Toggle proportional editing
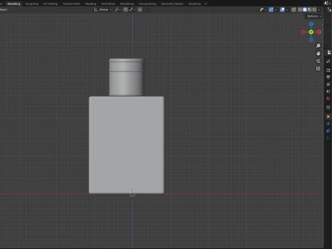 [140, 10]
